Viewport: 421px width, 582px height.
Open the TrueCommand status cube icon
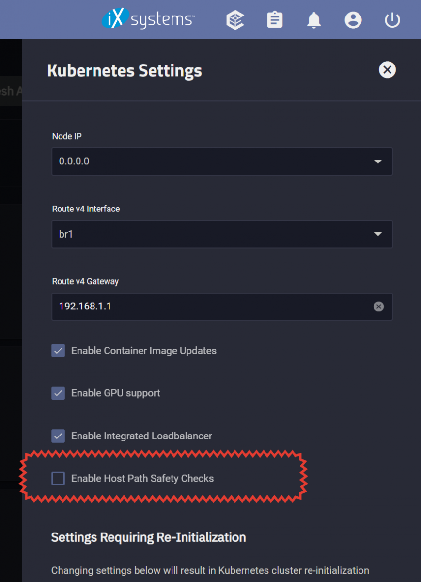pyautogui.click(x=235, y=20)
